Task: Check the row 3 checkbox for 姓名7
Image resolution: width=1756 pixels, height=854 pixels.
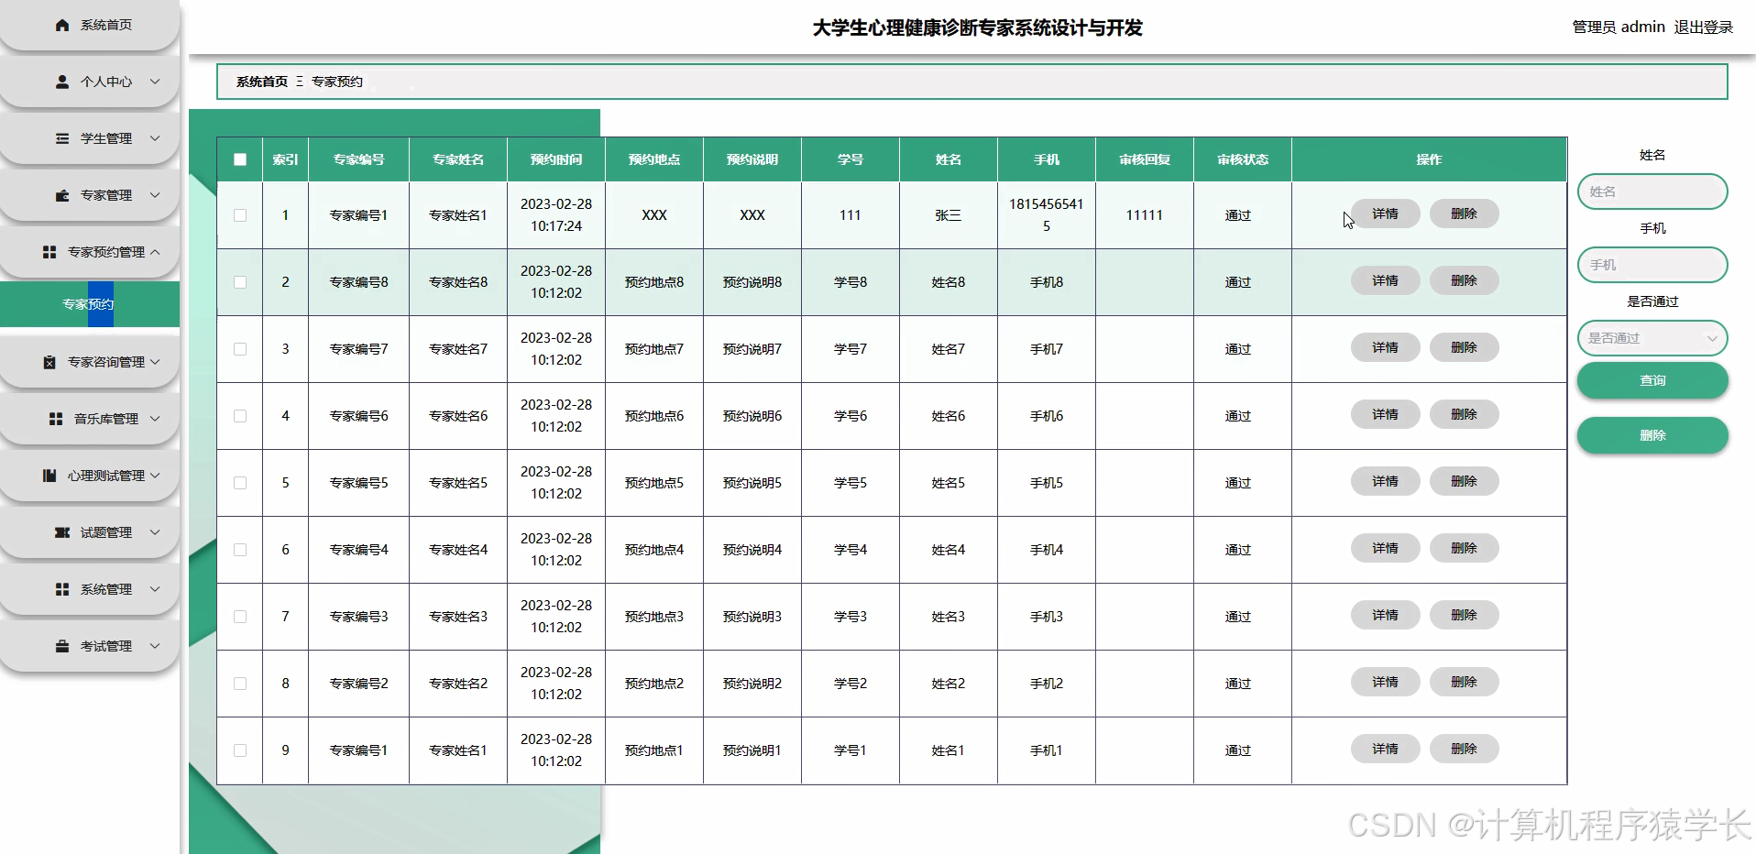Action: [240, 349]
